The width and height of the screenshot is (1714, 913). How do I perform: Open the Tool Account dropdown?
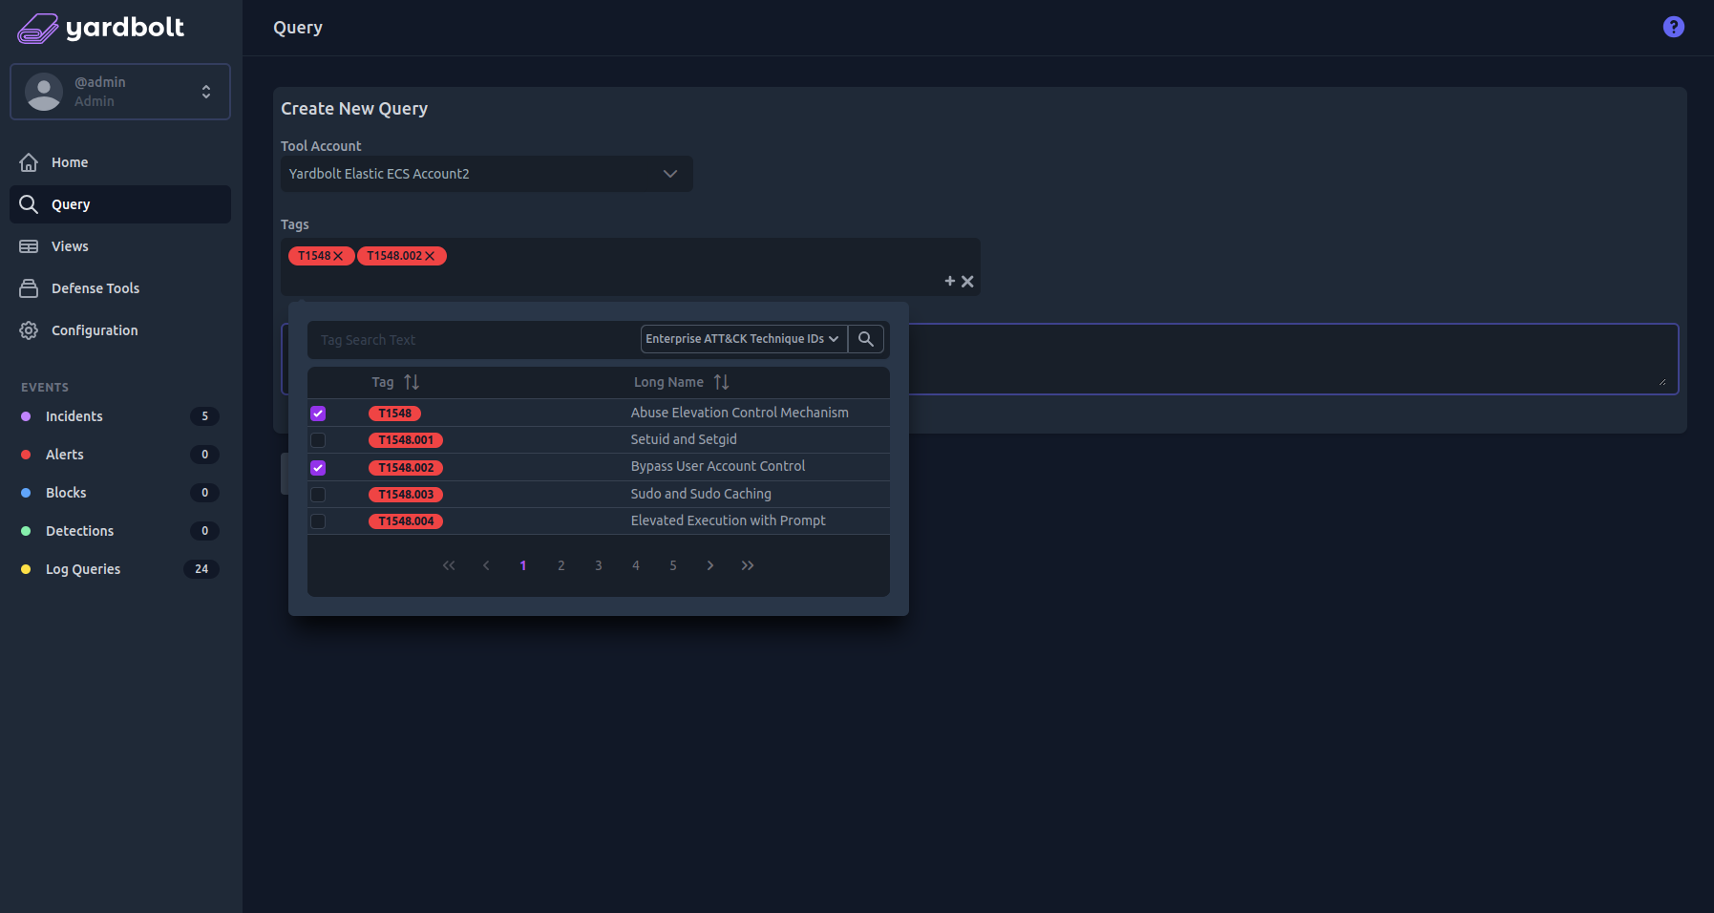(x=487, y=174)
